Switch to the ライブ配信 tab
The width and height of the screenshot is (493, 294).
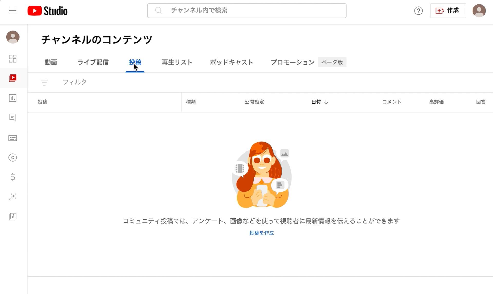(x=93, y=62)
